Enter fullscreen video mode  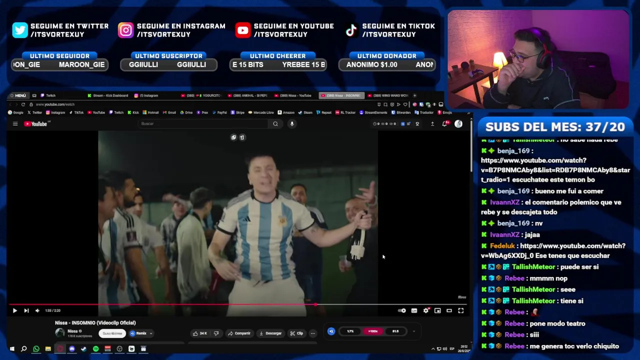pos(460,310)
